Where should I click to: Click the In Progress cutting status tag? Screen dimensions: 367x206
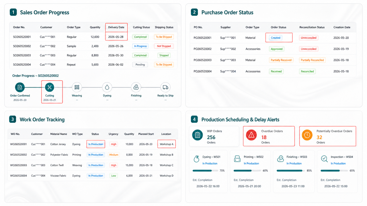click(x=140, y=46)
